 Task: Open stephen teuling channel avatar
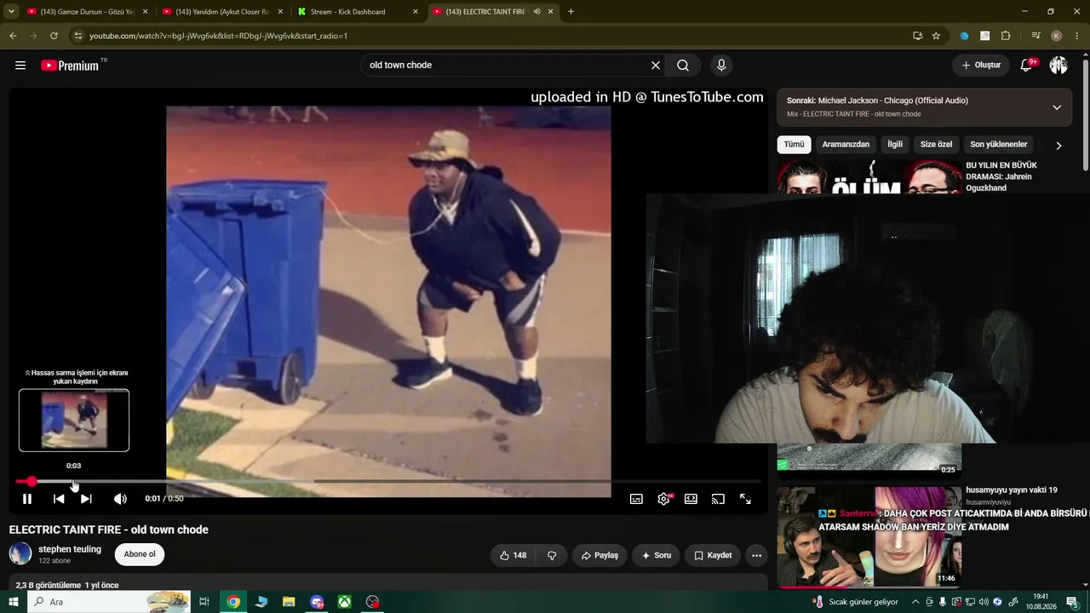tap(20, 554)
